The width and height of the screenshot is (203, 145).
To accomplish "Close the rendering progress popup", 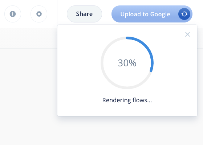I will click(187, 34).
